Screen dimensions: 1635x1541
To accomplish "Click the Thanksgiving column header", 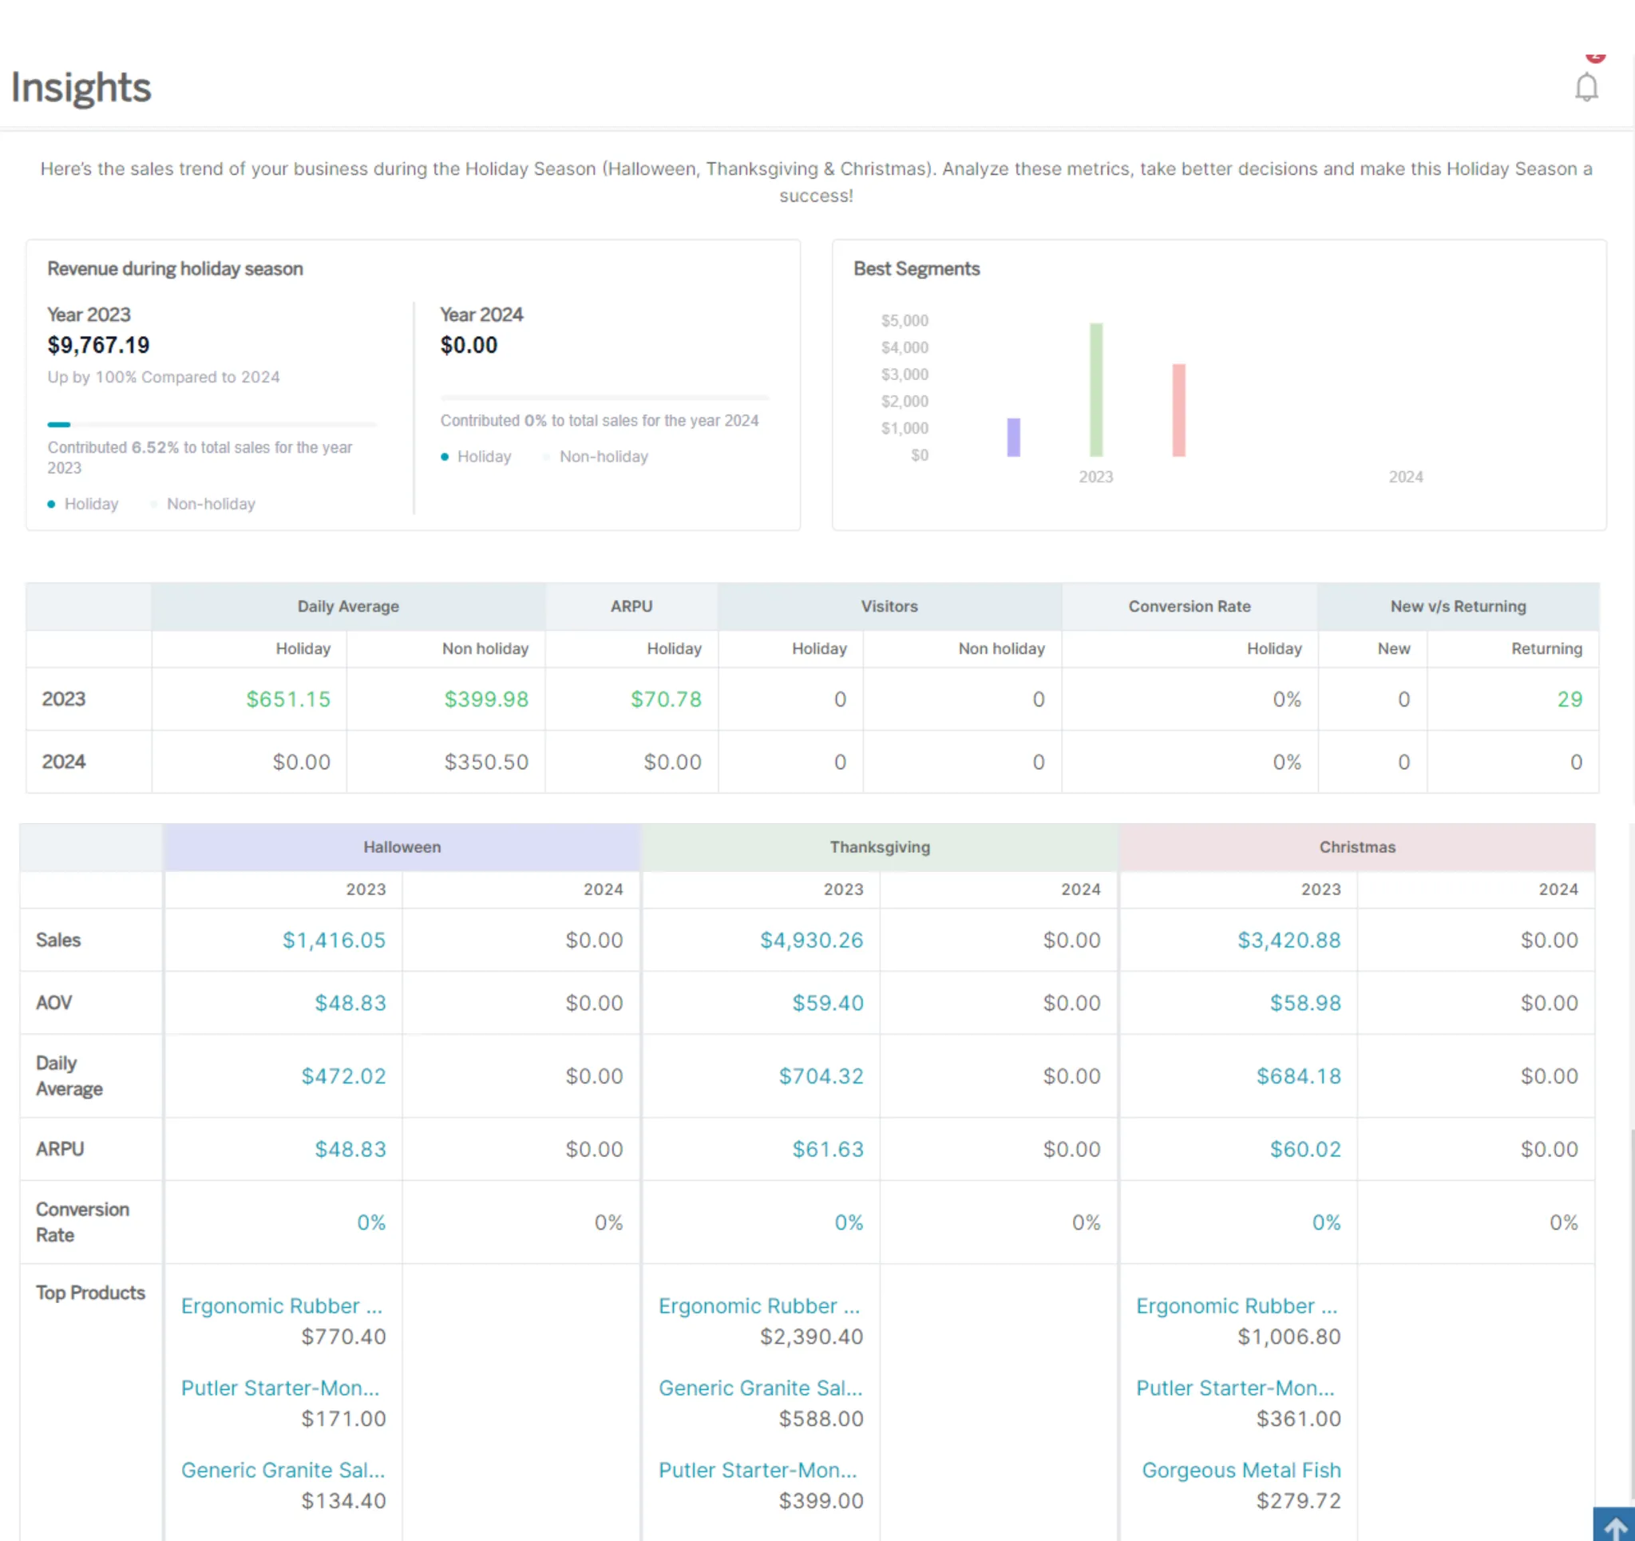I will (879, 846).
